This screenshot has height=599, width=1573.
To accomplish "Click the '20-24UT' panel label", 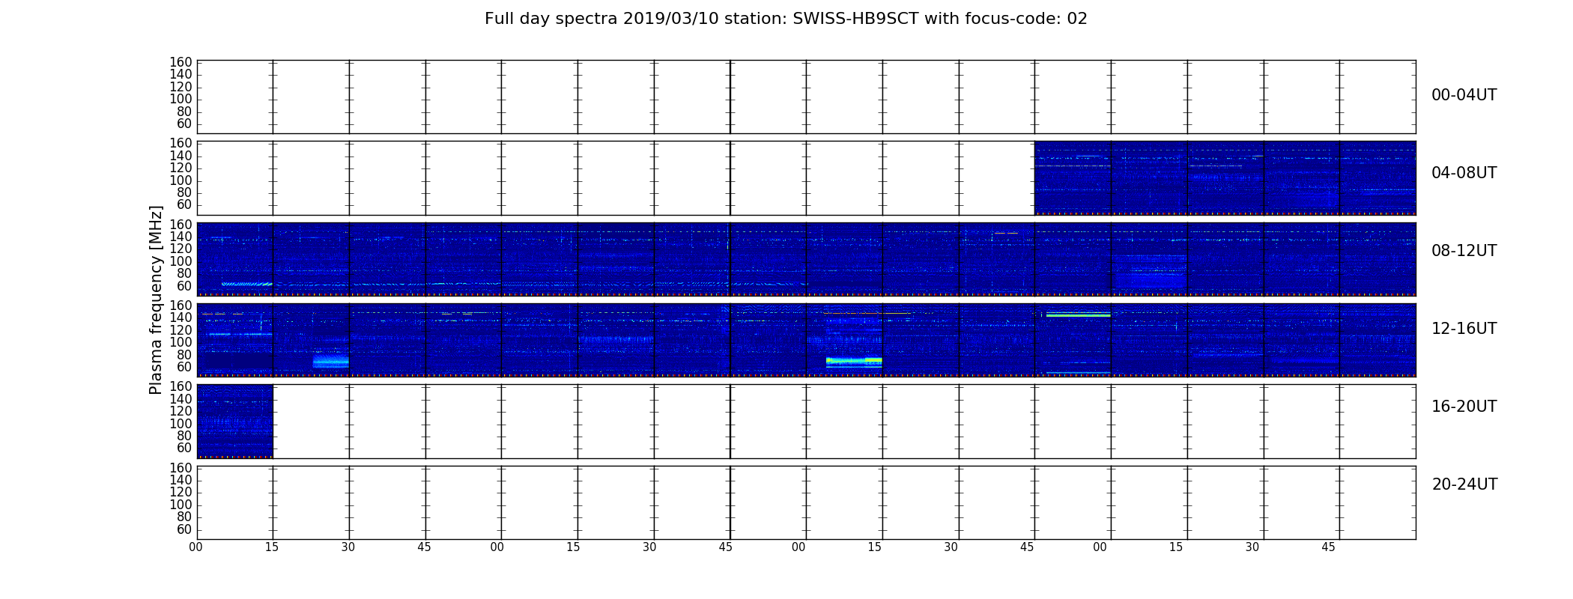I will point(1464,484).
